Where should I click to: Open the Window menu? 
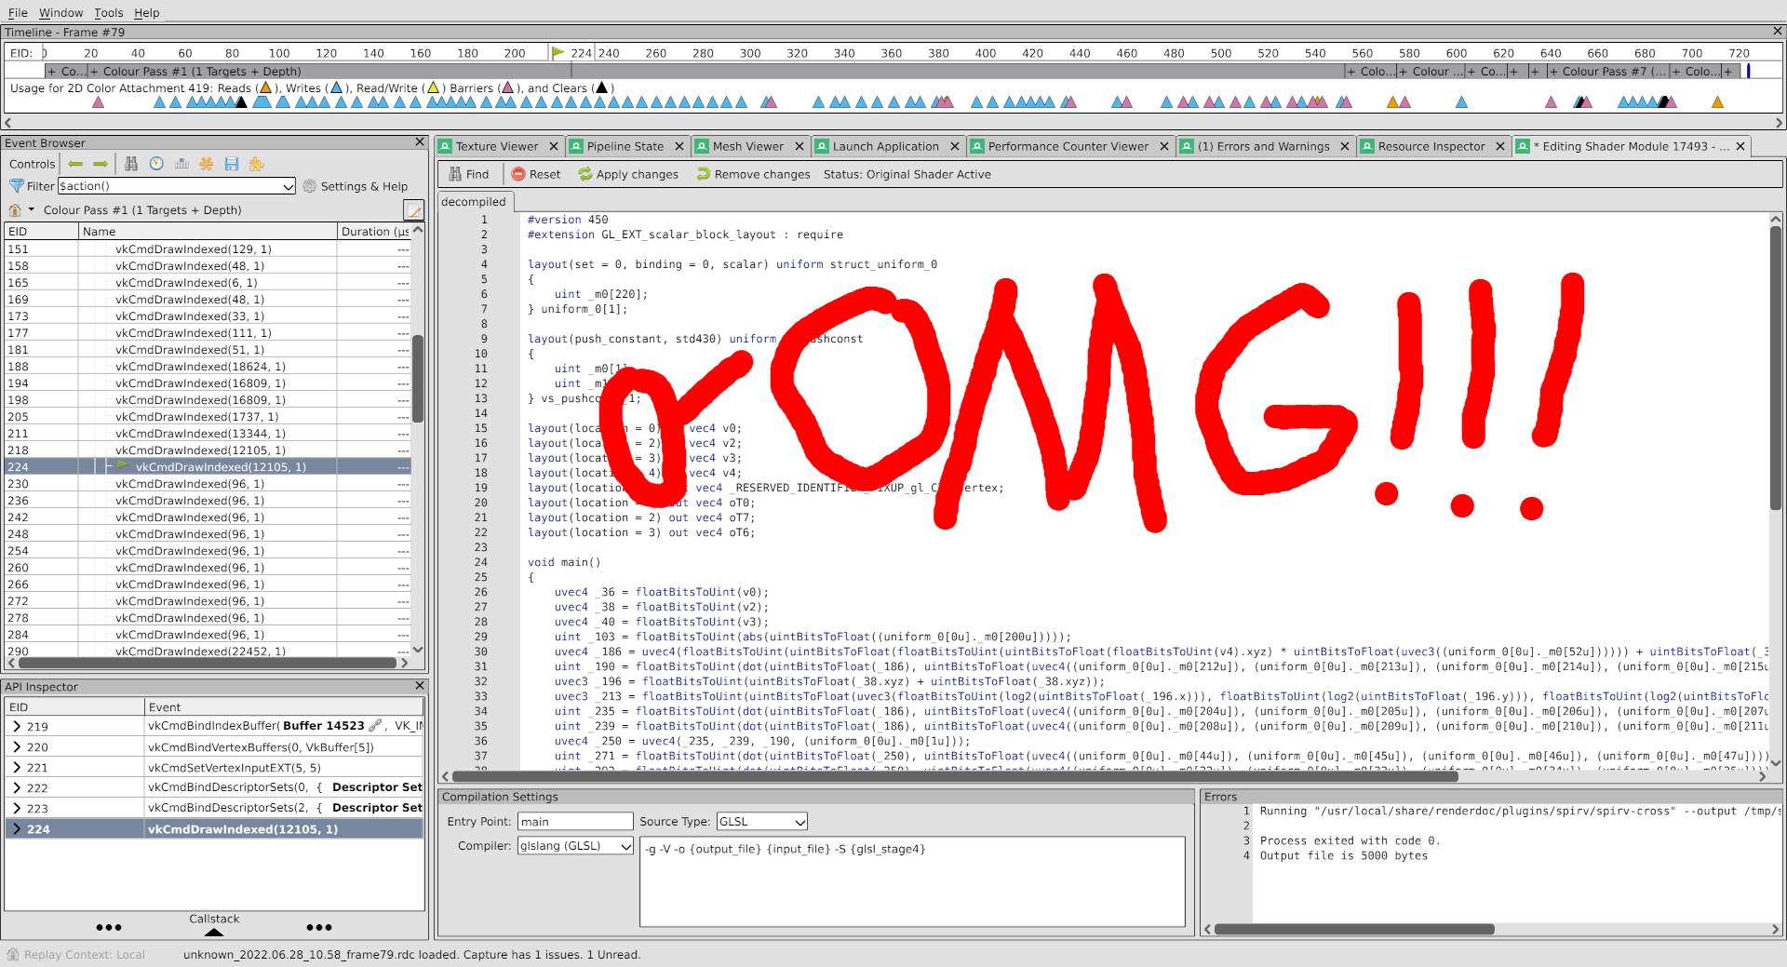click(60, 13)
